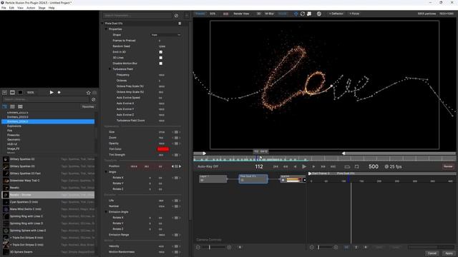Click the record dot in library preview bar
The height and width of the screenshot is (257, 458).
pos(59,92)
